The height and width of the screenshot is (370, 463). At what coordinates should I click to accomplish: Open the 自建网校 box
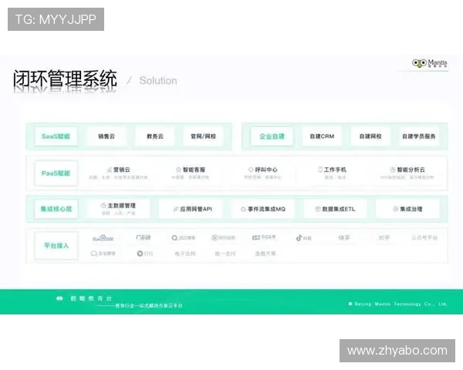pyautogui.click(x=370, y=136)
